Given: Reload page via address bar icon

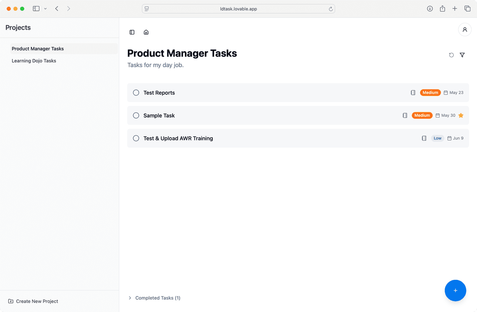Looking at the screenshot, I should [x=331, y=9].
